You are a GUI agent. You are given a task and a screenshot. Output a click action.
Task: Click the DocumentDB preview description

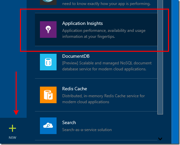coord(107,66)
